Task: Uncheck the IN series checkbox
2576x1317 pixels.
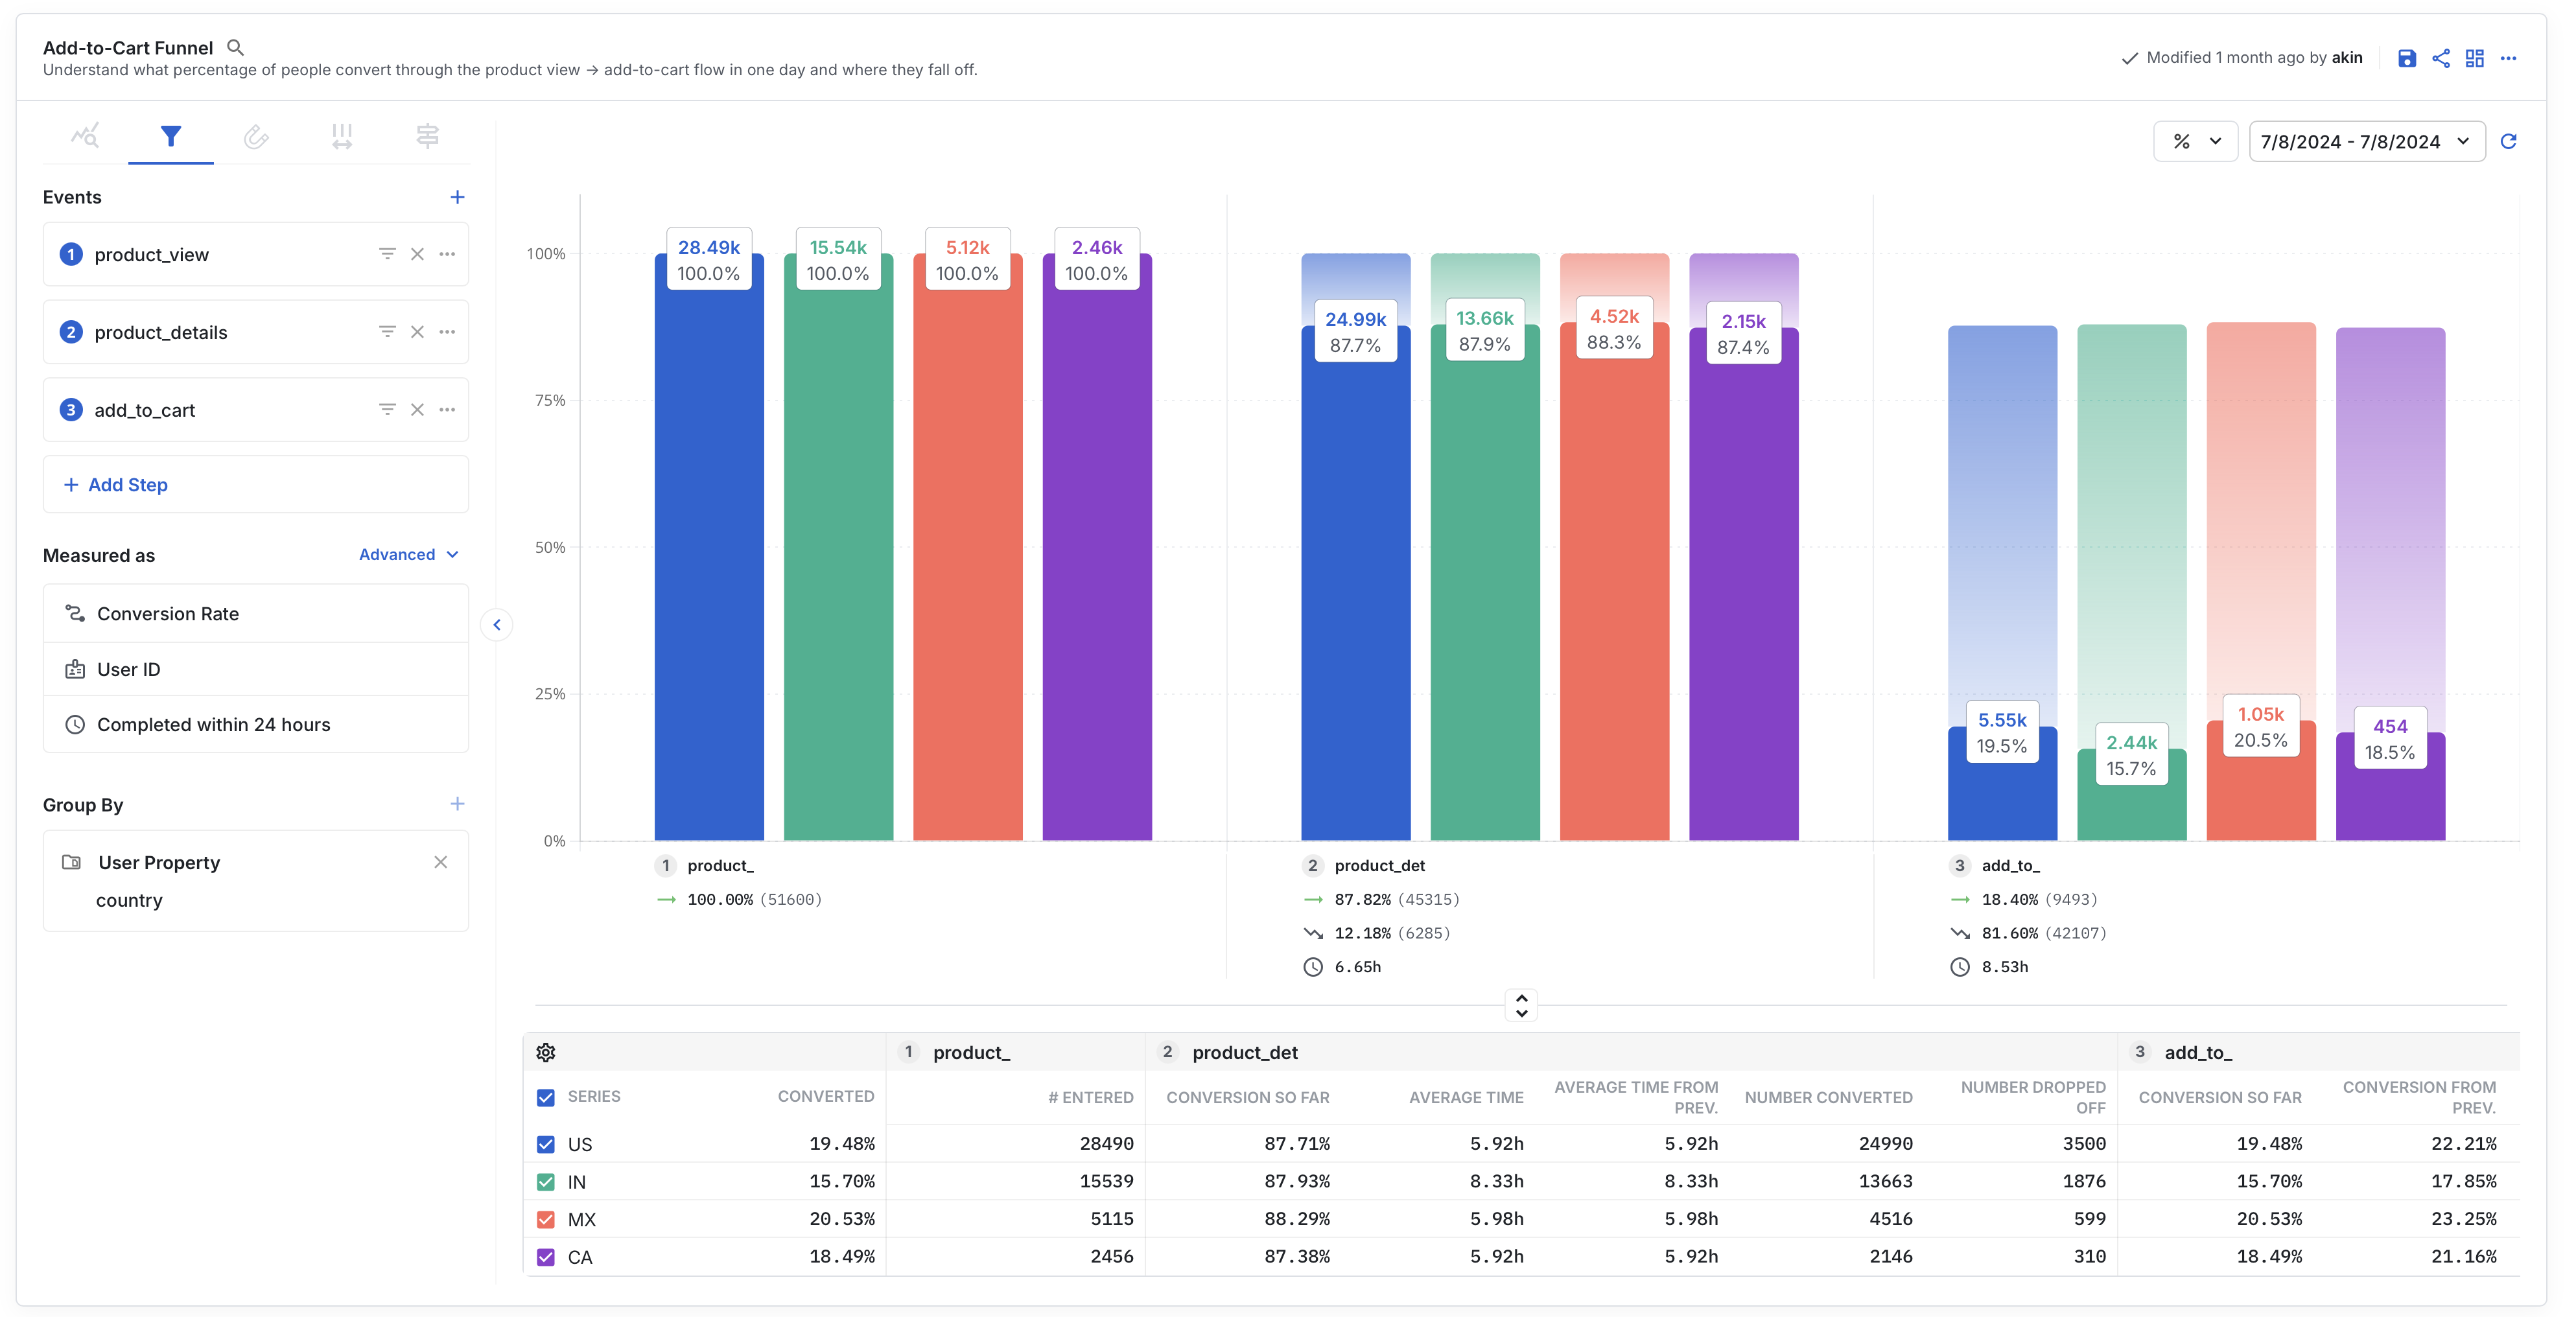Action: pyautogui.click(x=546, y=1182)
